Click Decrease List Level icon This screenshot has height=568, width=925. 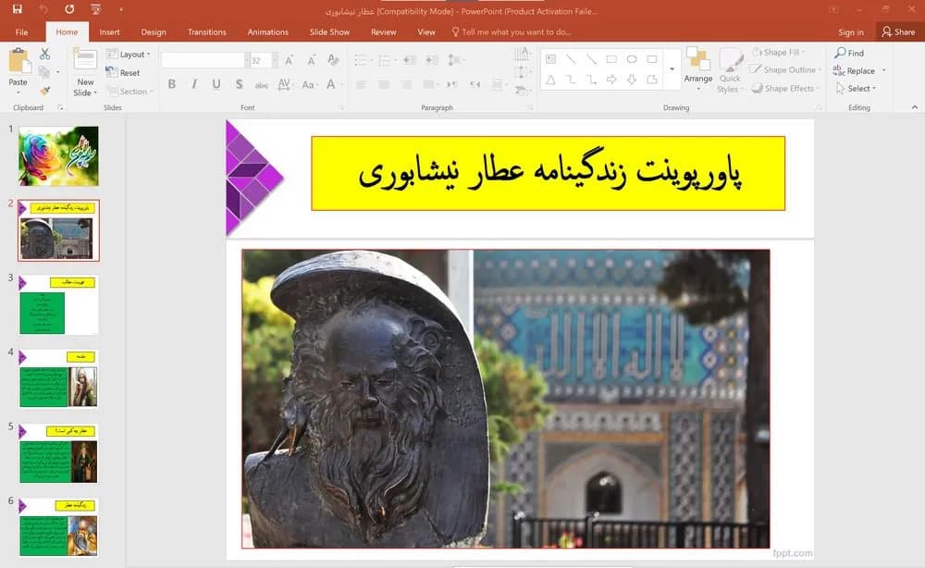[410, 60]
